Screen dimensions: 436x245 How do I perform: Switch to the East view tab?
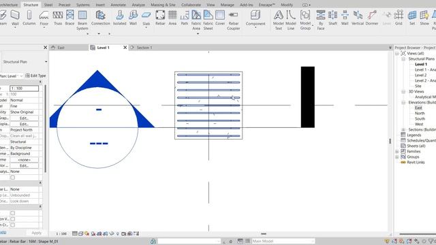61,48
